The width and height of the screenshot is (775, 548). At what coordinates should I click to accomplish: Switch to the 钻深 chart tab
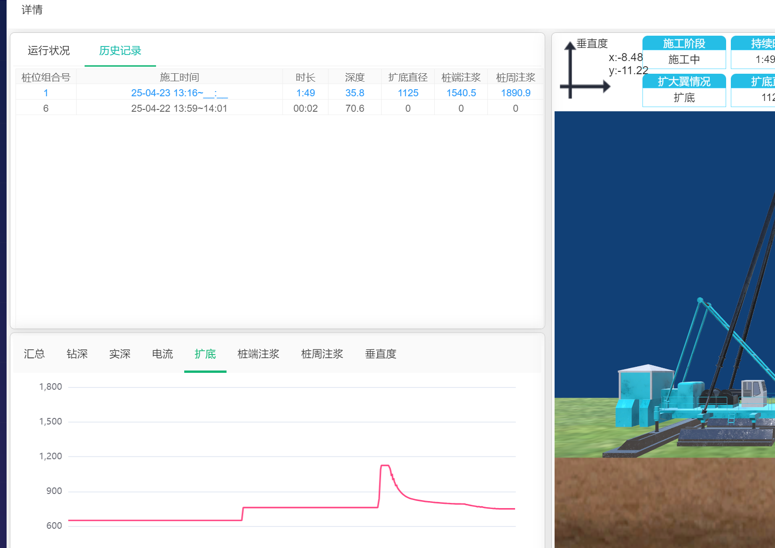(x=77, y=354)
